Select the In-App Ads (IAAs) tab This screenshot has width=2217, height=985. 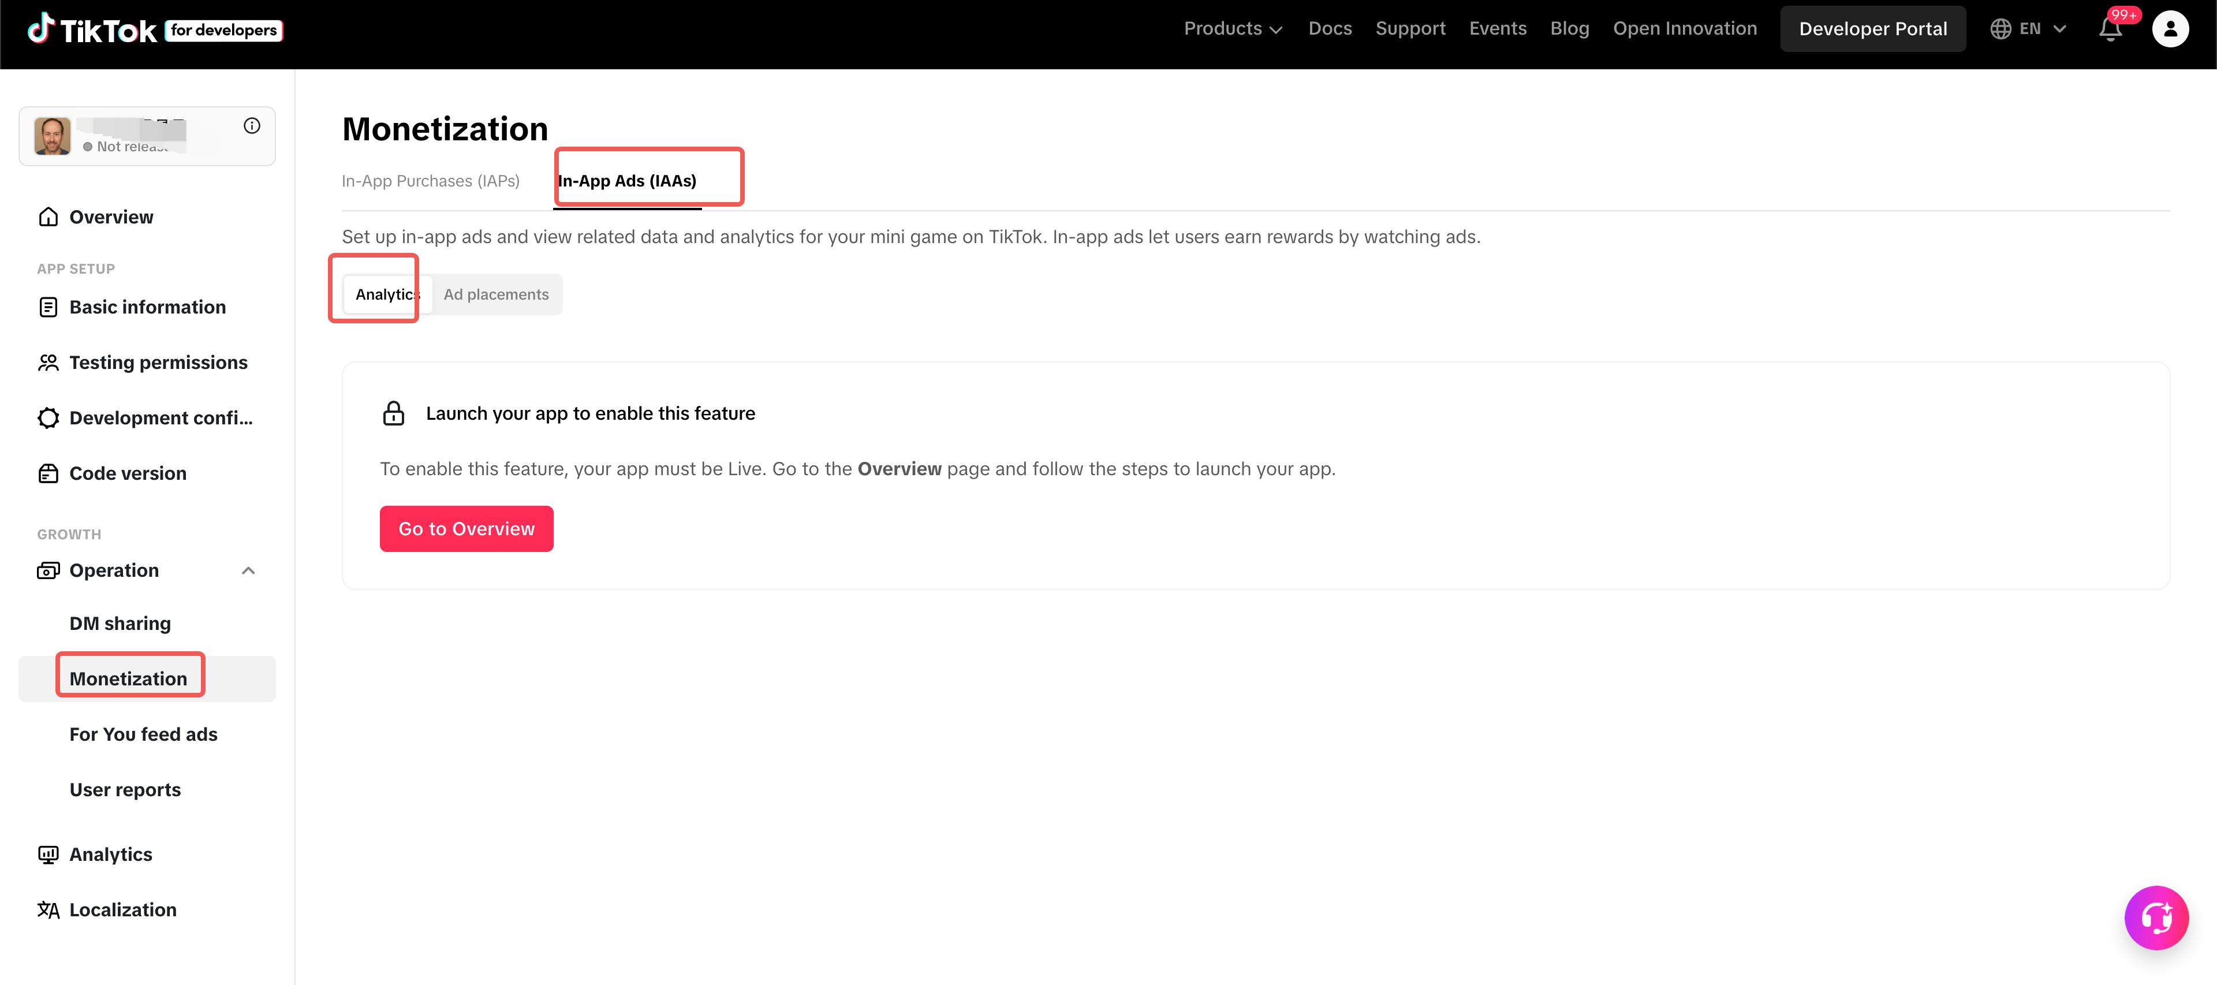(x=628, y=181)
